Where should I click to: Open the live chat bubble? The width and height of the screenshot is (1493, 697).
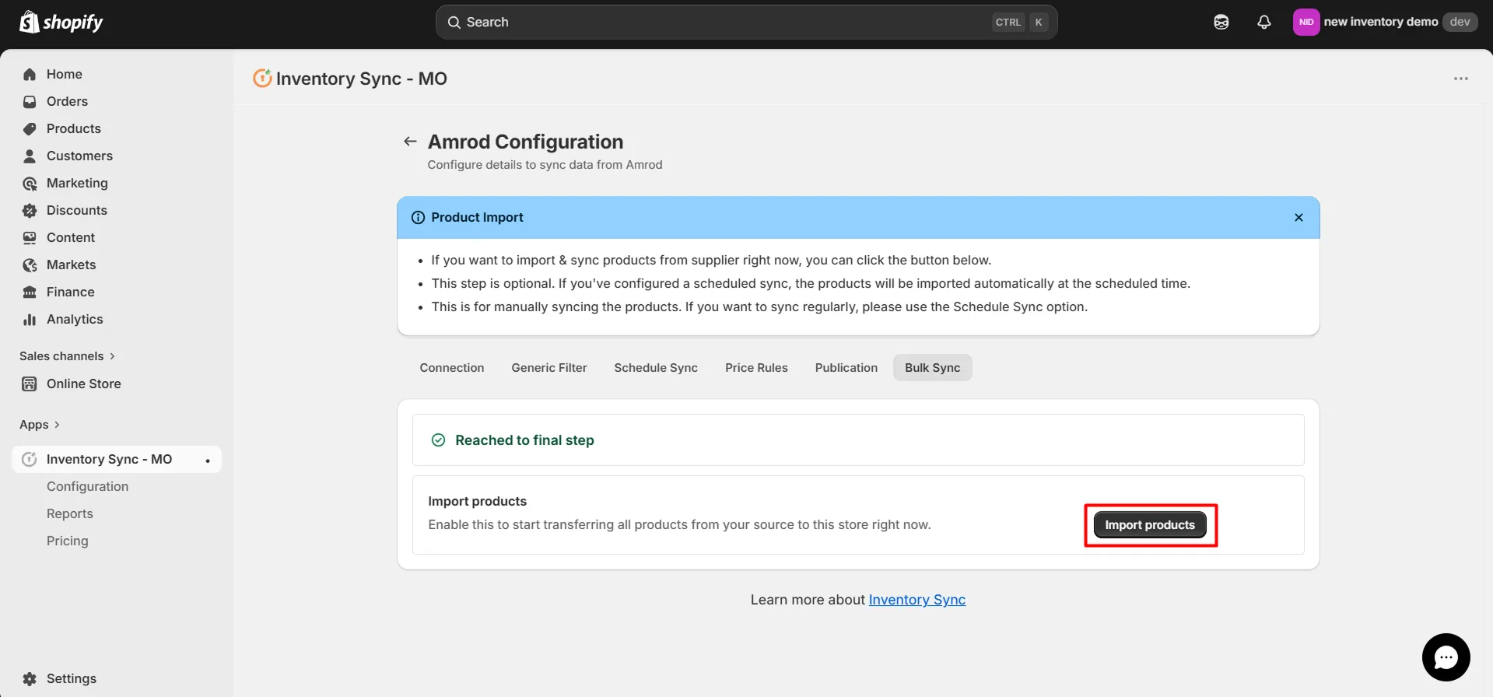click(x=1446, y=657)
